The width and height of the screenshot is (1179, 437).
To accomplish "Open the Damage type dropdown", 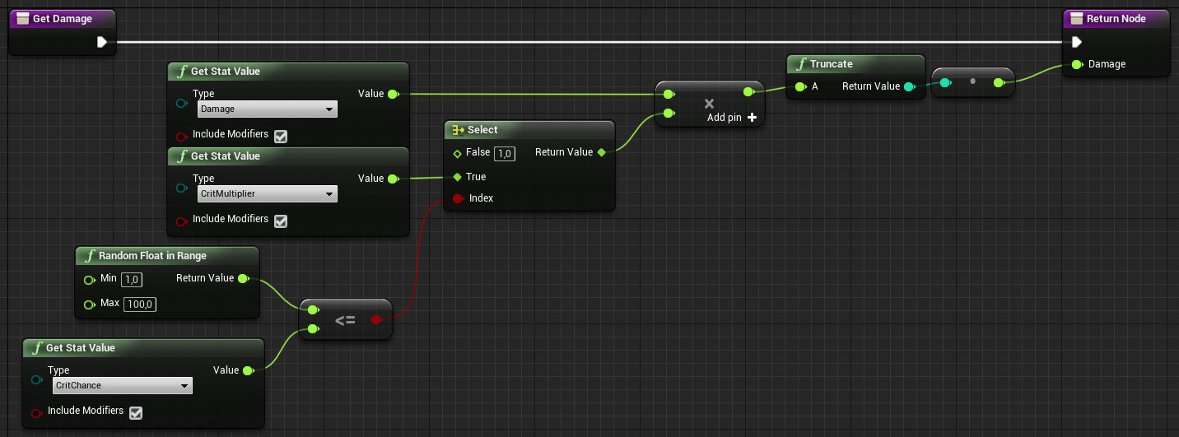I will [x=268, y=109].
